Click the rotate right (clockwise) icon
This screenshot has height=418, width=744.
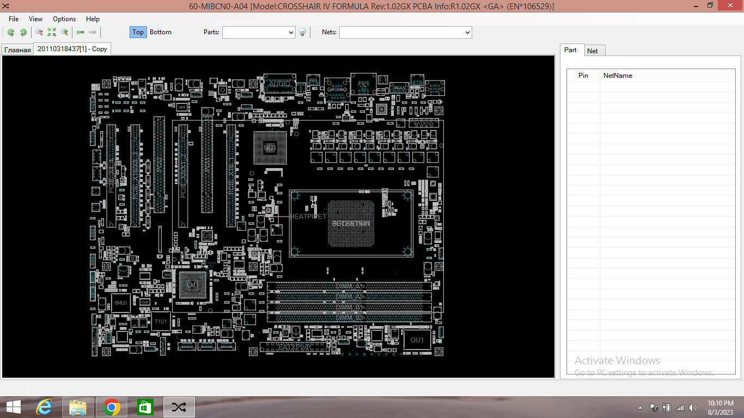(23, 32)
